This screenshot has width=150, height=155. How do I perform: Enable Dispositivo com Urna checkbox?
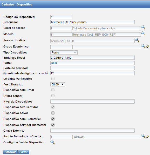[53, 90]
